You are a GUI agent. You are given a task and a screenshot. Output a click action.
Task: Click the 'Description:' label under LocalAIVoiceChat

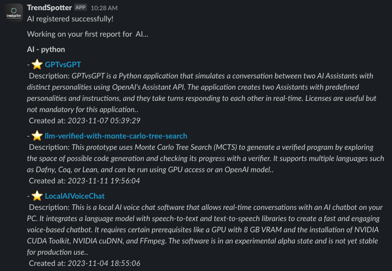pos(49,207)
